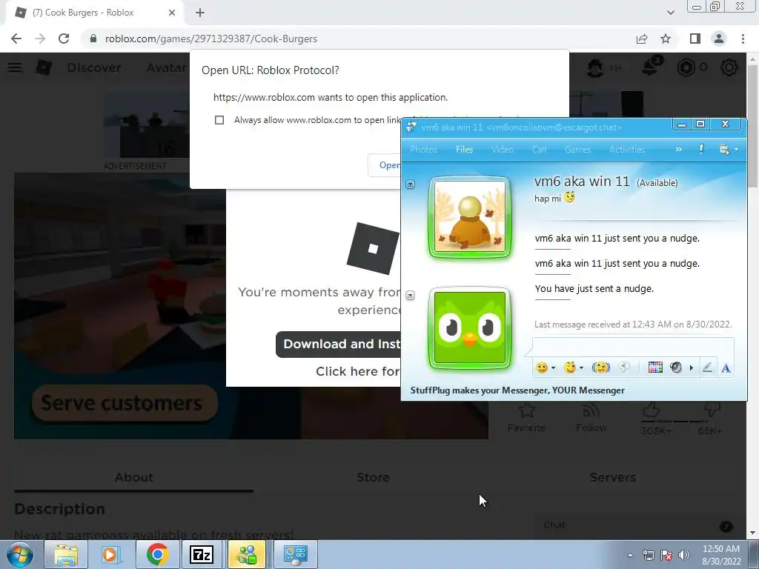Viewport: 759px width, 569px height.
Task: Switch to the Store tab
Action: click(x=374, y=478)
